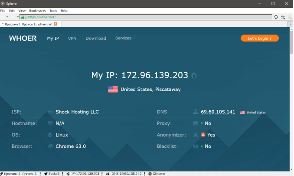
Task: Click the share icon before IP in status bar
Action: (x=68, y=174)
